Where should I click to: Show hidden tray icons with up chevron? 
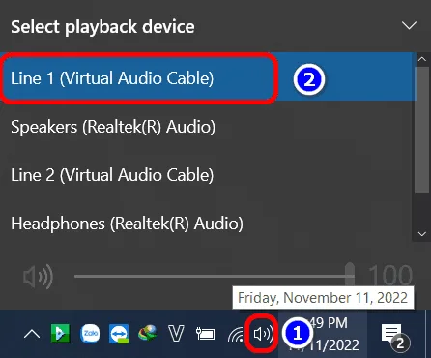[32, 335]
